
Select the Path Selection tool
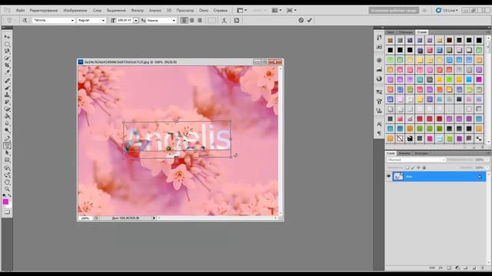coord(7,153)
